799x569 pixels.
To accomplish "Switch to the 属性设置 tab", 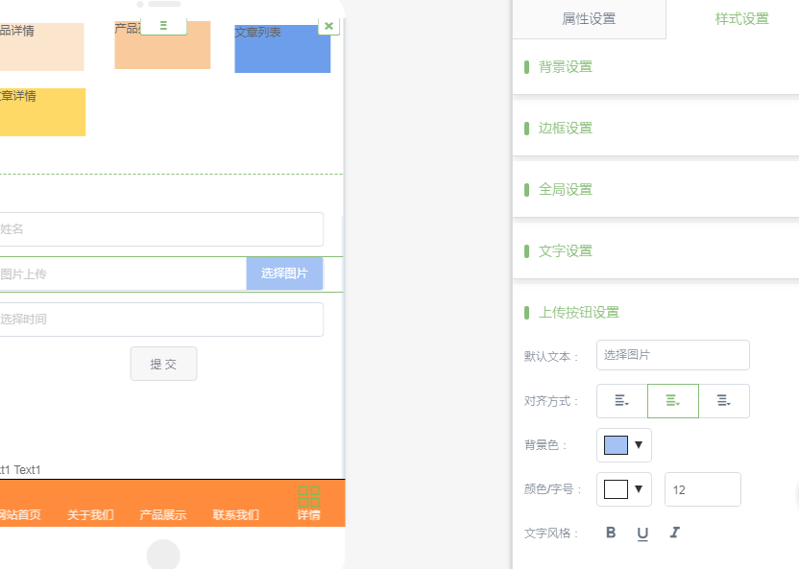I will click(x=589, y=19).
